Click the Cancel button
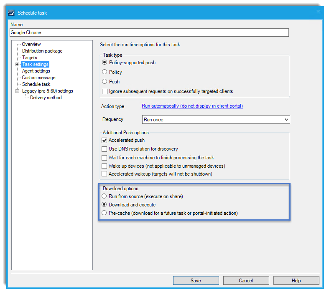The width and height of the screenshot is (324, 289). click(246, 281)
